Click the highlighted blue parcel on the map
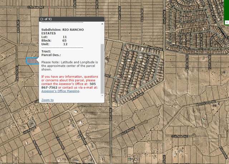Image resolution: width=229 pixels, height=164 pixels. (32, 61)
